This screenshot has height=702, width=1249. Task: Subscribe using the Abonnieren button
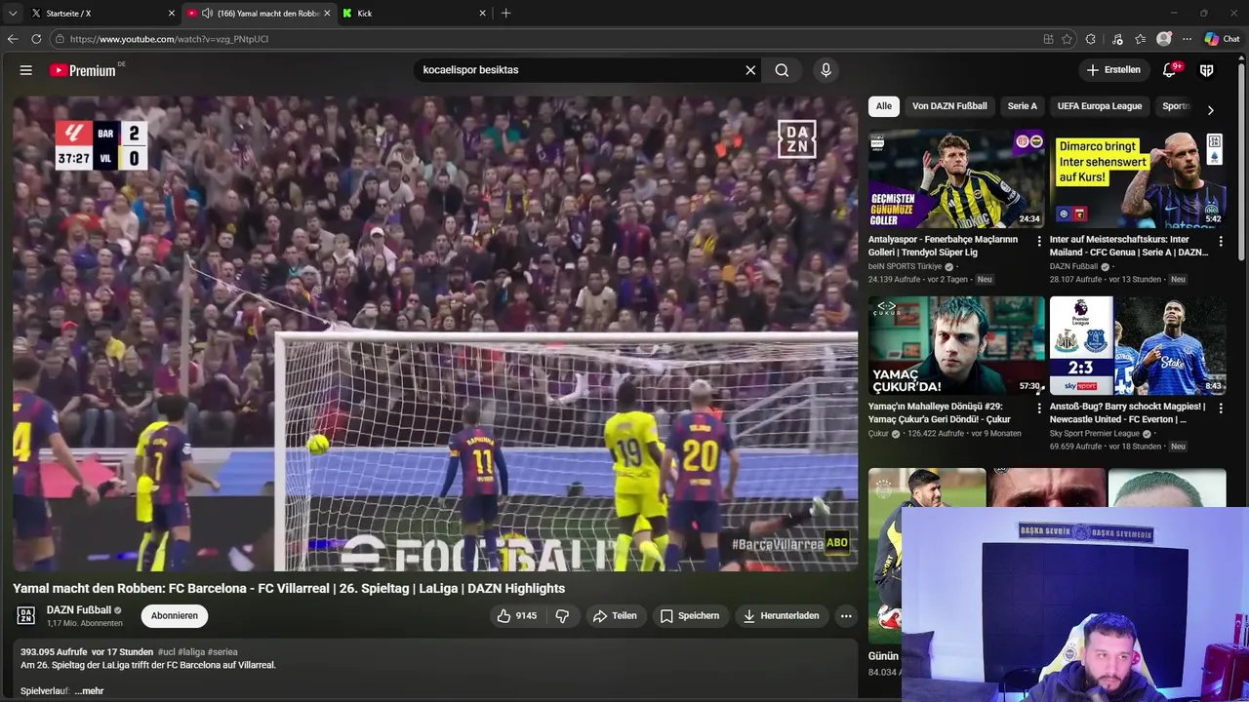[175, 616]
